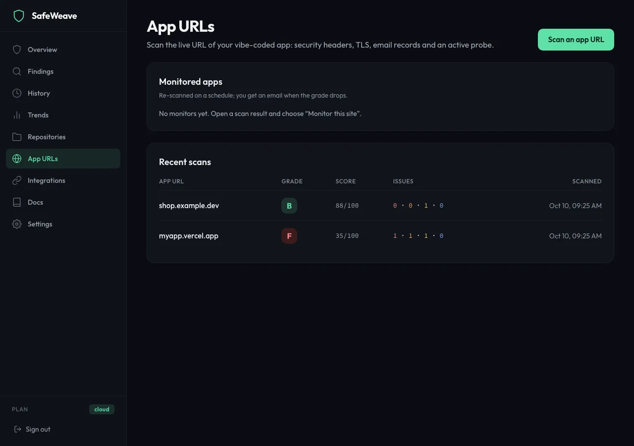
Task: Click the Findings magnifier icon
Action: (17, 71)
